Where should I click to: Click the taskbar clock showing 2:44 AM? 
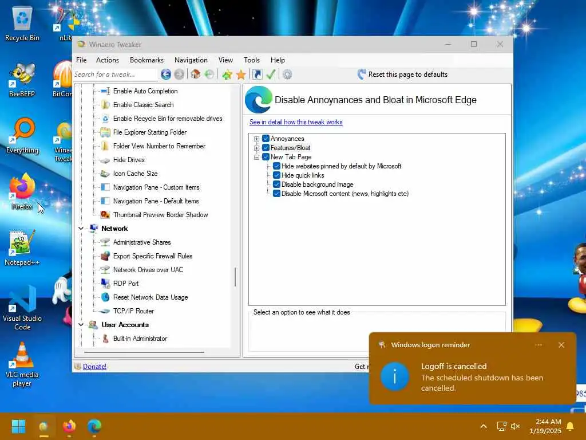click(545, 426)
